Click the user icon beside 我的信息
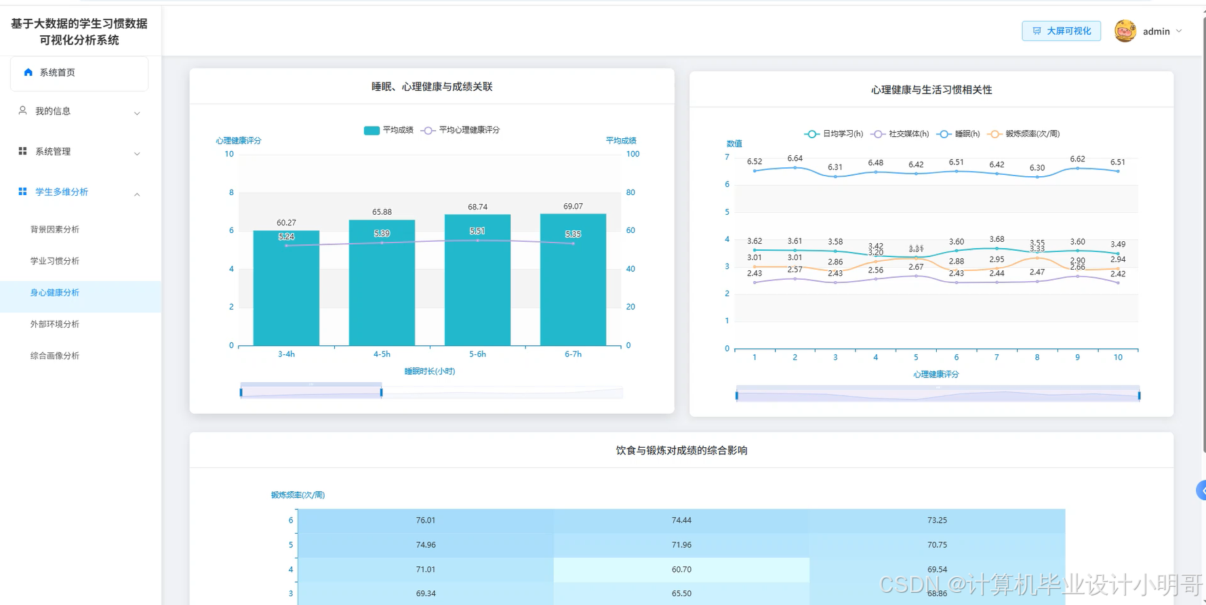Viewport: 1206px width, 605px height. (x=22, y=110)
